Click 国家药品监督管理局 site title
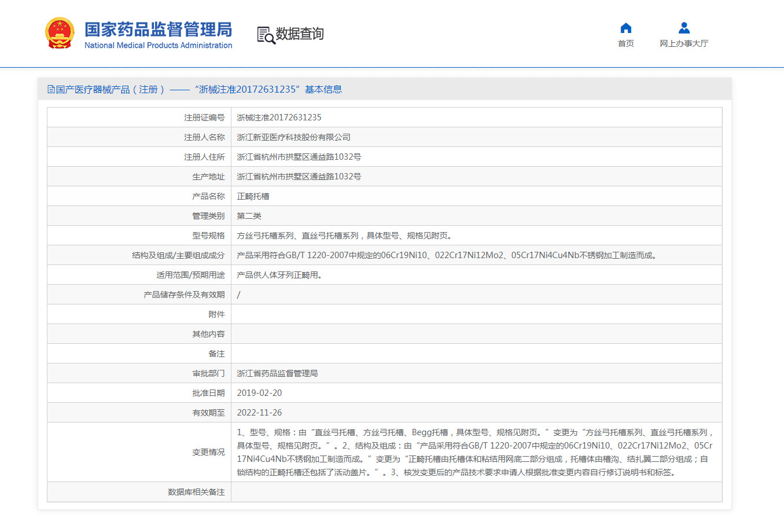This screenshot has width=784, height=518. [159, 29]
